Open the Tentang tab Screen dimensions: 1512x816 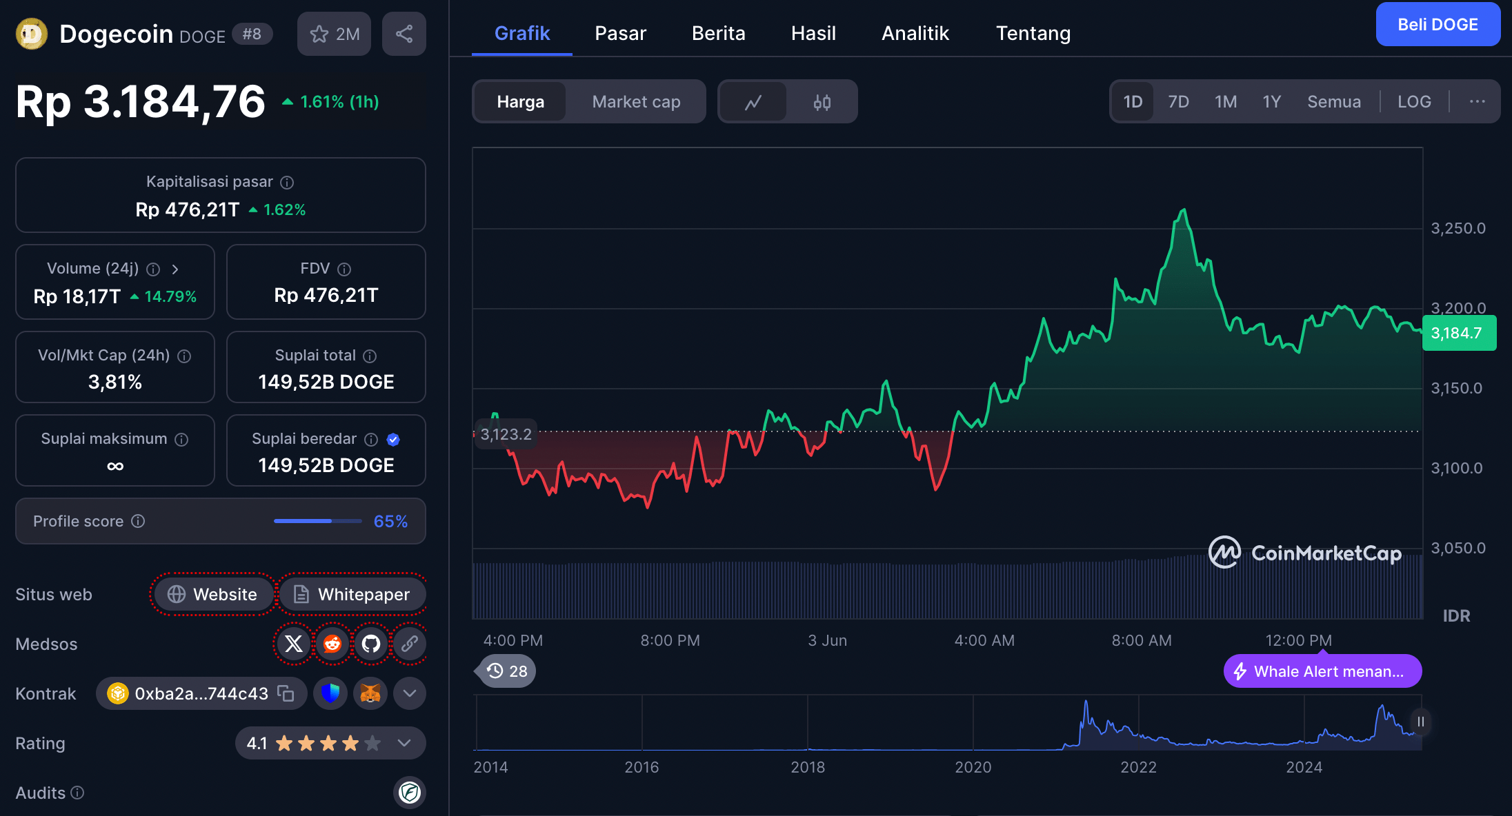coord(1033,33)
